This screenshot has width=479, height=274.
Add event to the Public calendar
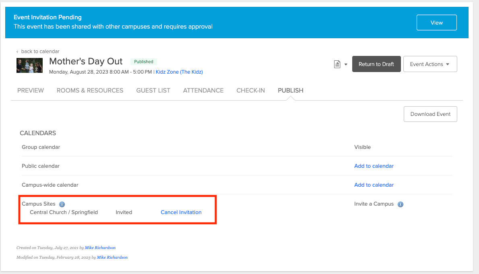click(374, 166)
